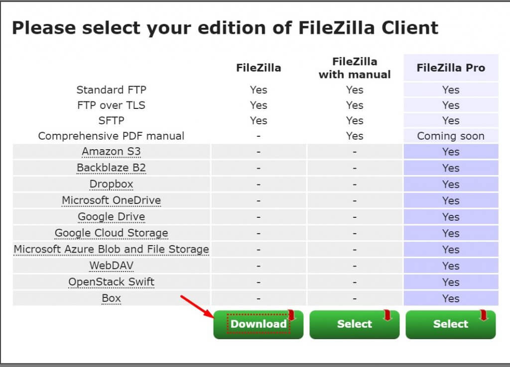Open the WebDAV feature link

pos(111,266)
